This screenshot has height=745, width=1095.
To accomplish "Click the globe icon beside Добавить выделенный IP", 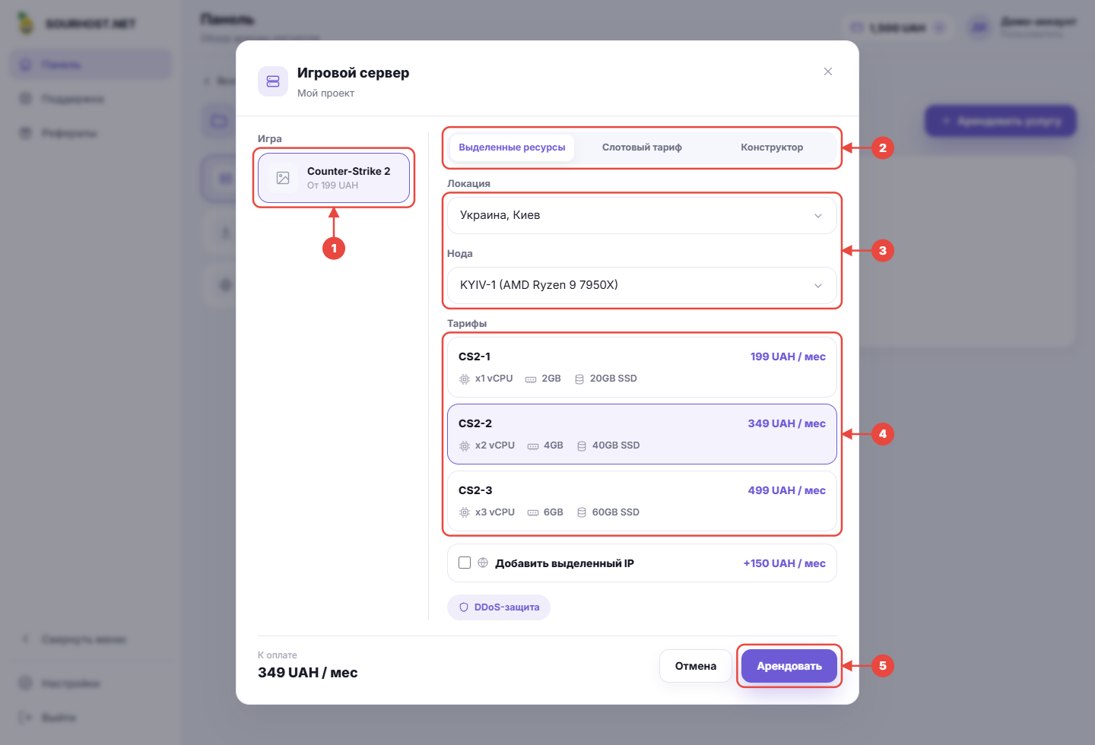I will pos(483,563).
